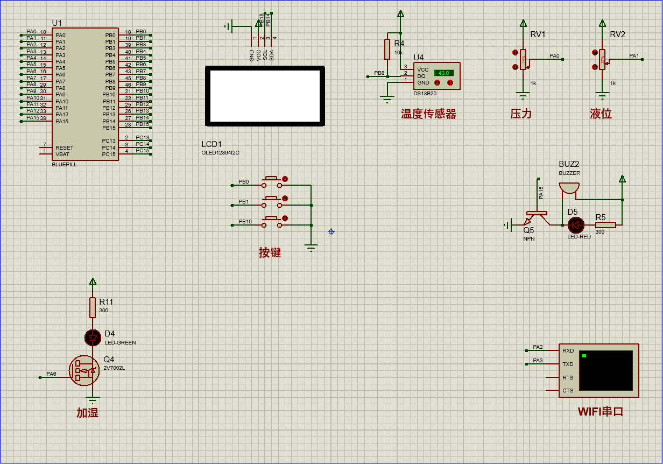
Task: Click the 加湿 label
Action: 87,413
